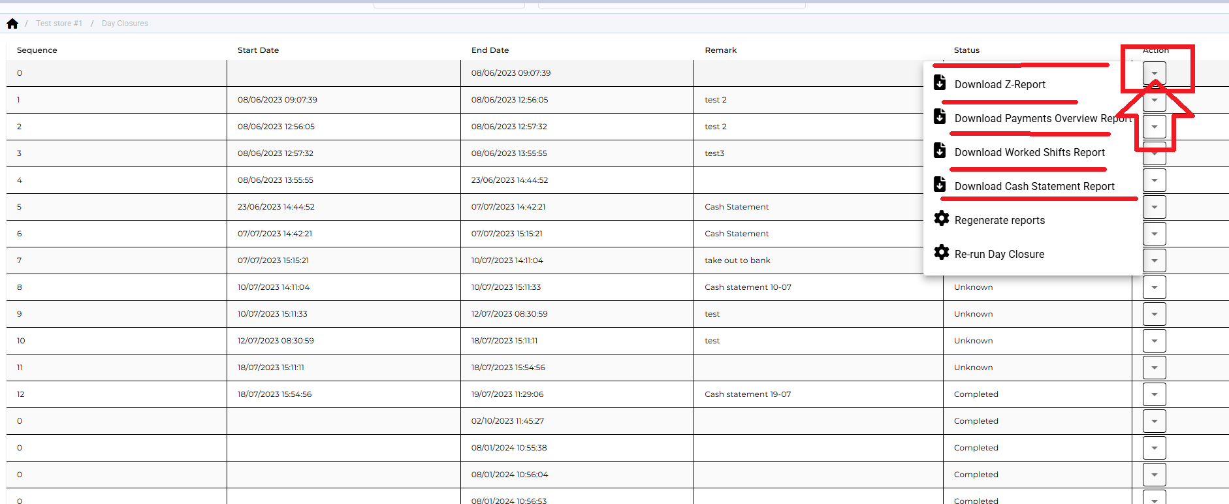Select Download Worked Shifts Report
1229x504 pixels.
pos(1029,153)
